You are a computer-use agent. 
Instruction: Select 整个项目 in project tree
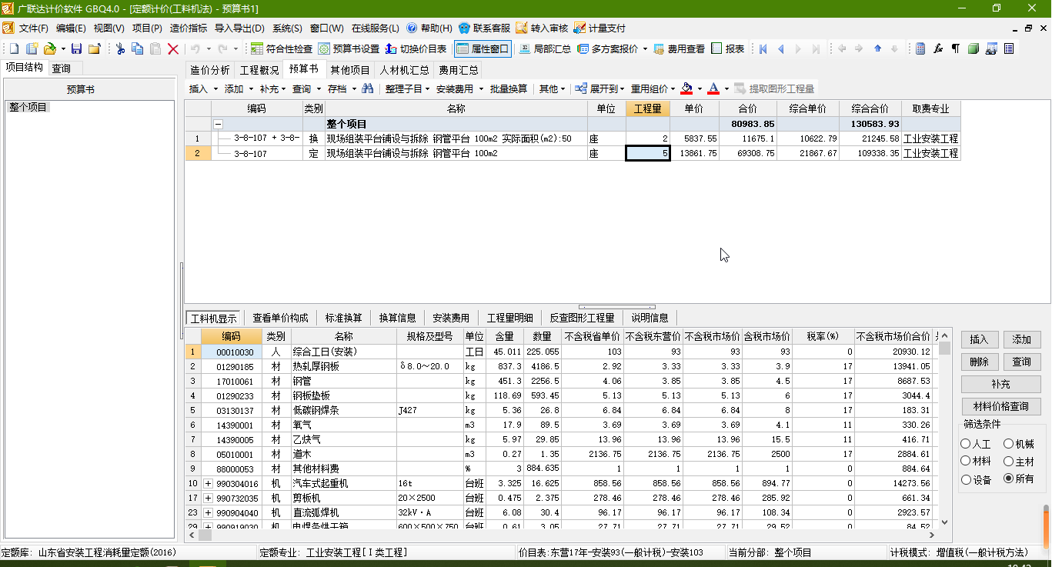[x=28, y=107]
